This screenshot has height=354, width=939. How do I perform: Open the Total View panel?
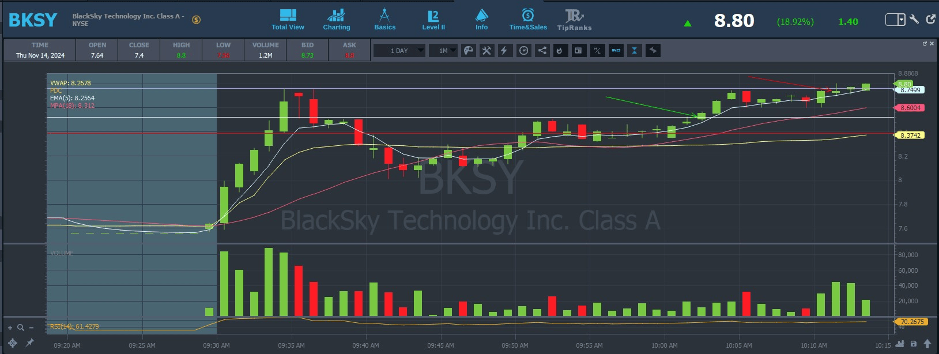[288, 20]
